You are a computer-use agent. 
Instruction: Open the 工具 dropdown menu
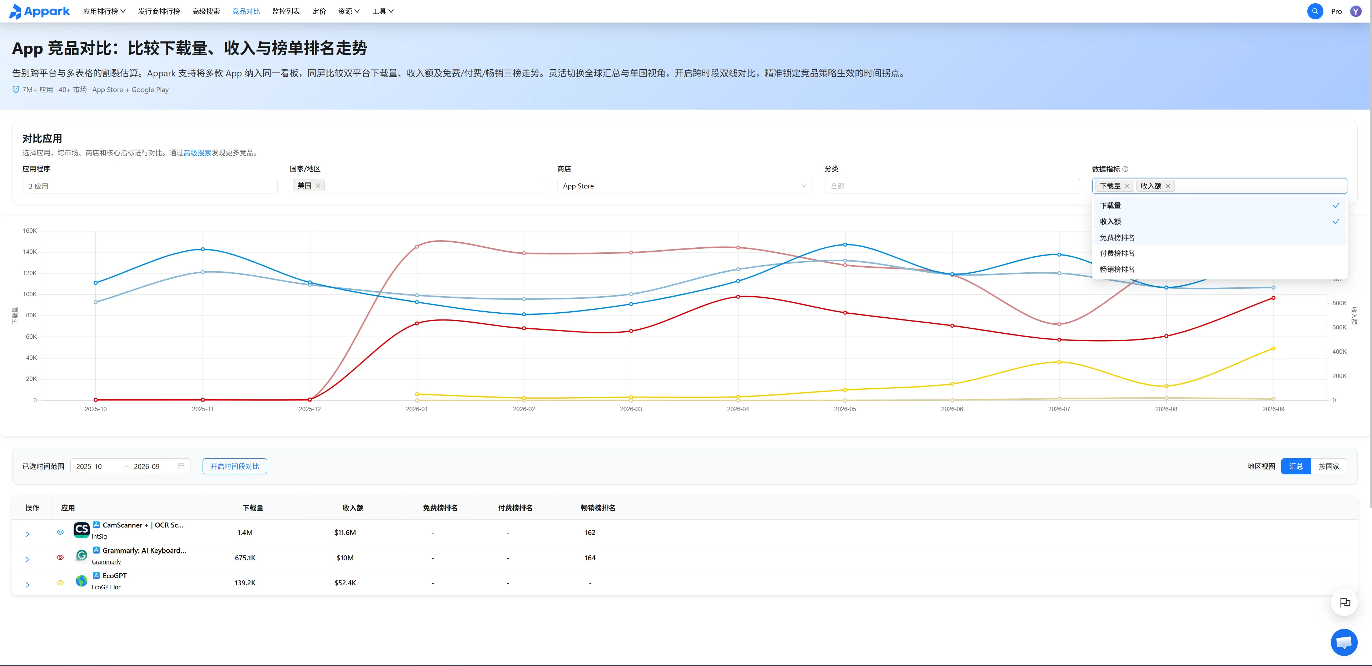(x=382, y=11)
